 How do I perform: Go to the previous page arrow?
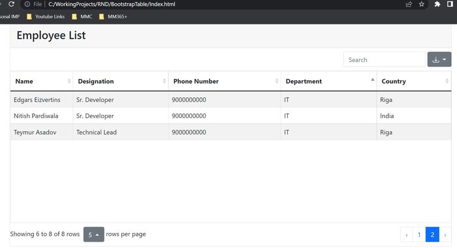point(407,234)
